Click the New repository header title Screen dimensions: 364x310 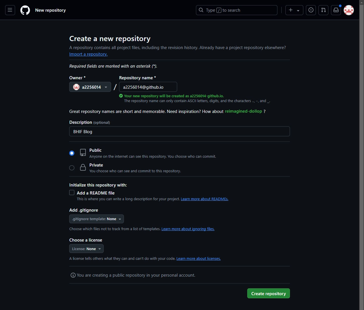pyautogui.click(x=50, y=10)
